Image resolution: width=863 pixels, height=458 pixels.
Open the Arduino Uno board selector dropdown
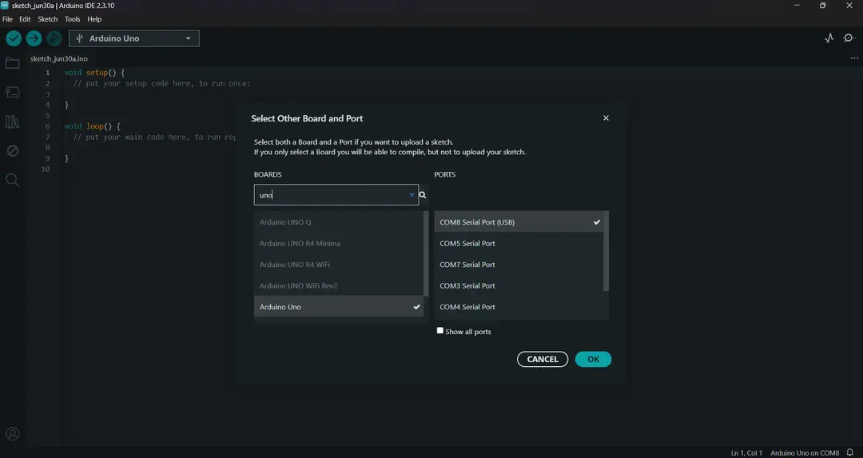(133, 38)
